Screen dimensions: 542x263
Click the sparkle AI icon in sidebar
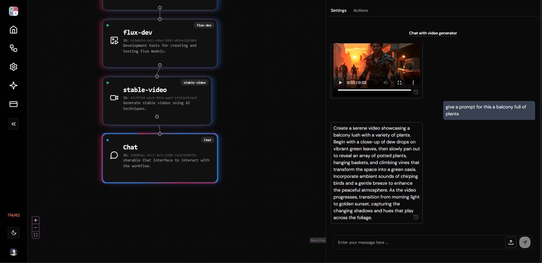click(14, 85)
